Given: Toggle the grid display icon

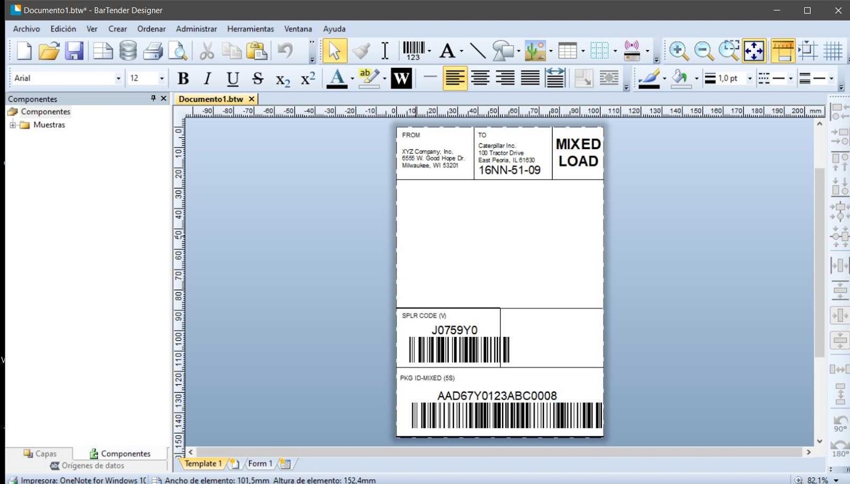Looking at the screenshot, I should point(833,51).
